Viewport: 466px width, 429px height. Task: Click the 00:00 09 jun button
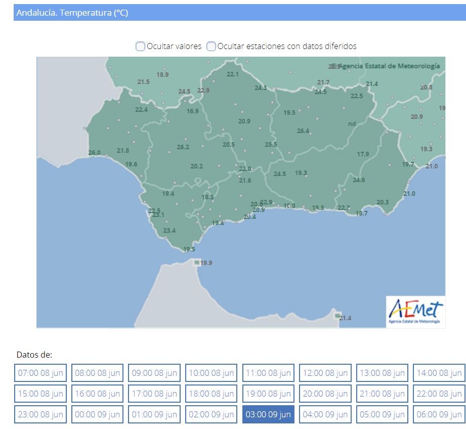(97, 414)
